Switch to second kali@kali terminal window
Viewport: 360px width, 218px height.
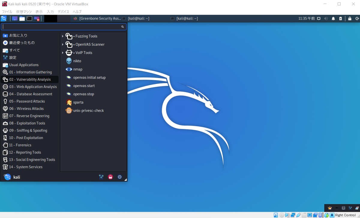tap(184, 18)
